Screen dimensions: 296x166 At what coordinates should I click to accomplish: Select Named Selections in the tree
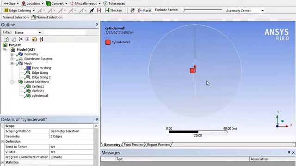click(36, 82)
